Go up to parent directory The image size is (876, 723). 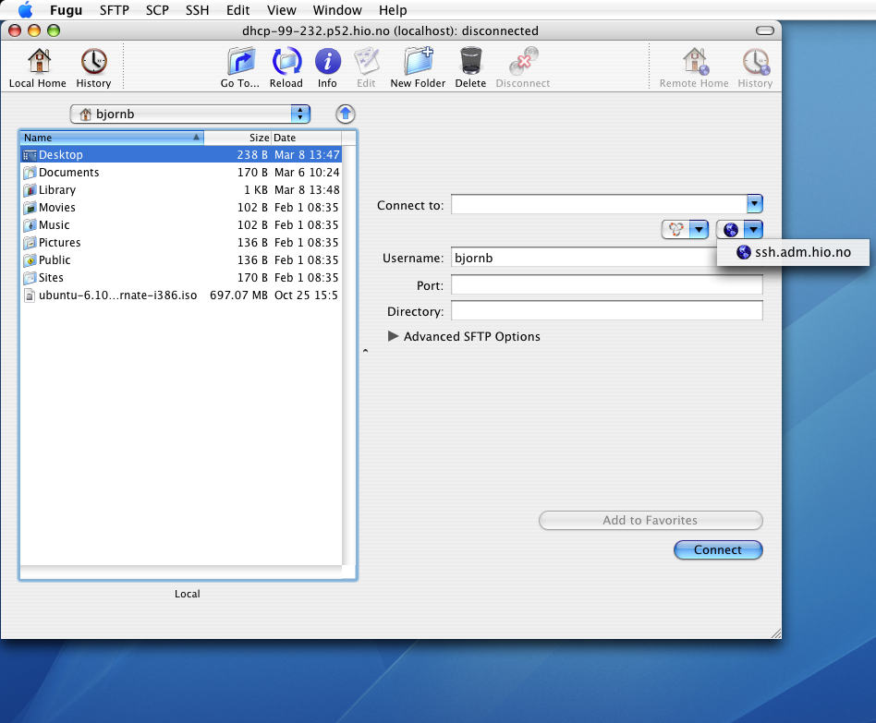(x=346, y=114)
